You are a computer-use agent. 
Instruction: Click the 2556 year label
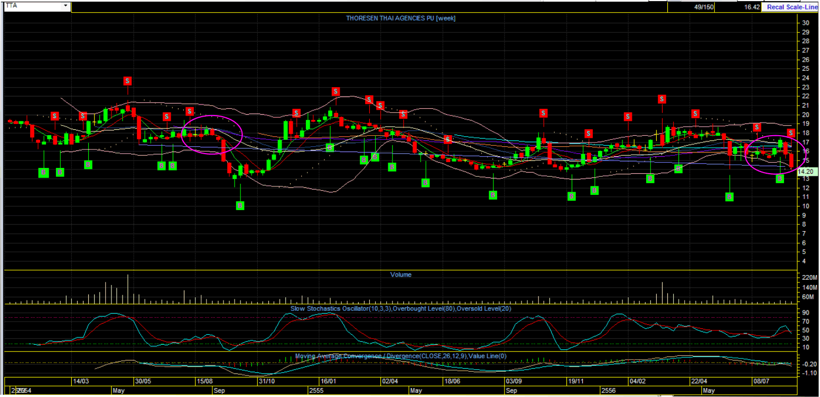(x=609, y=391)
